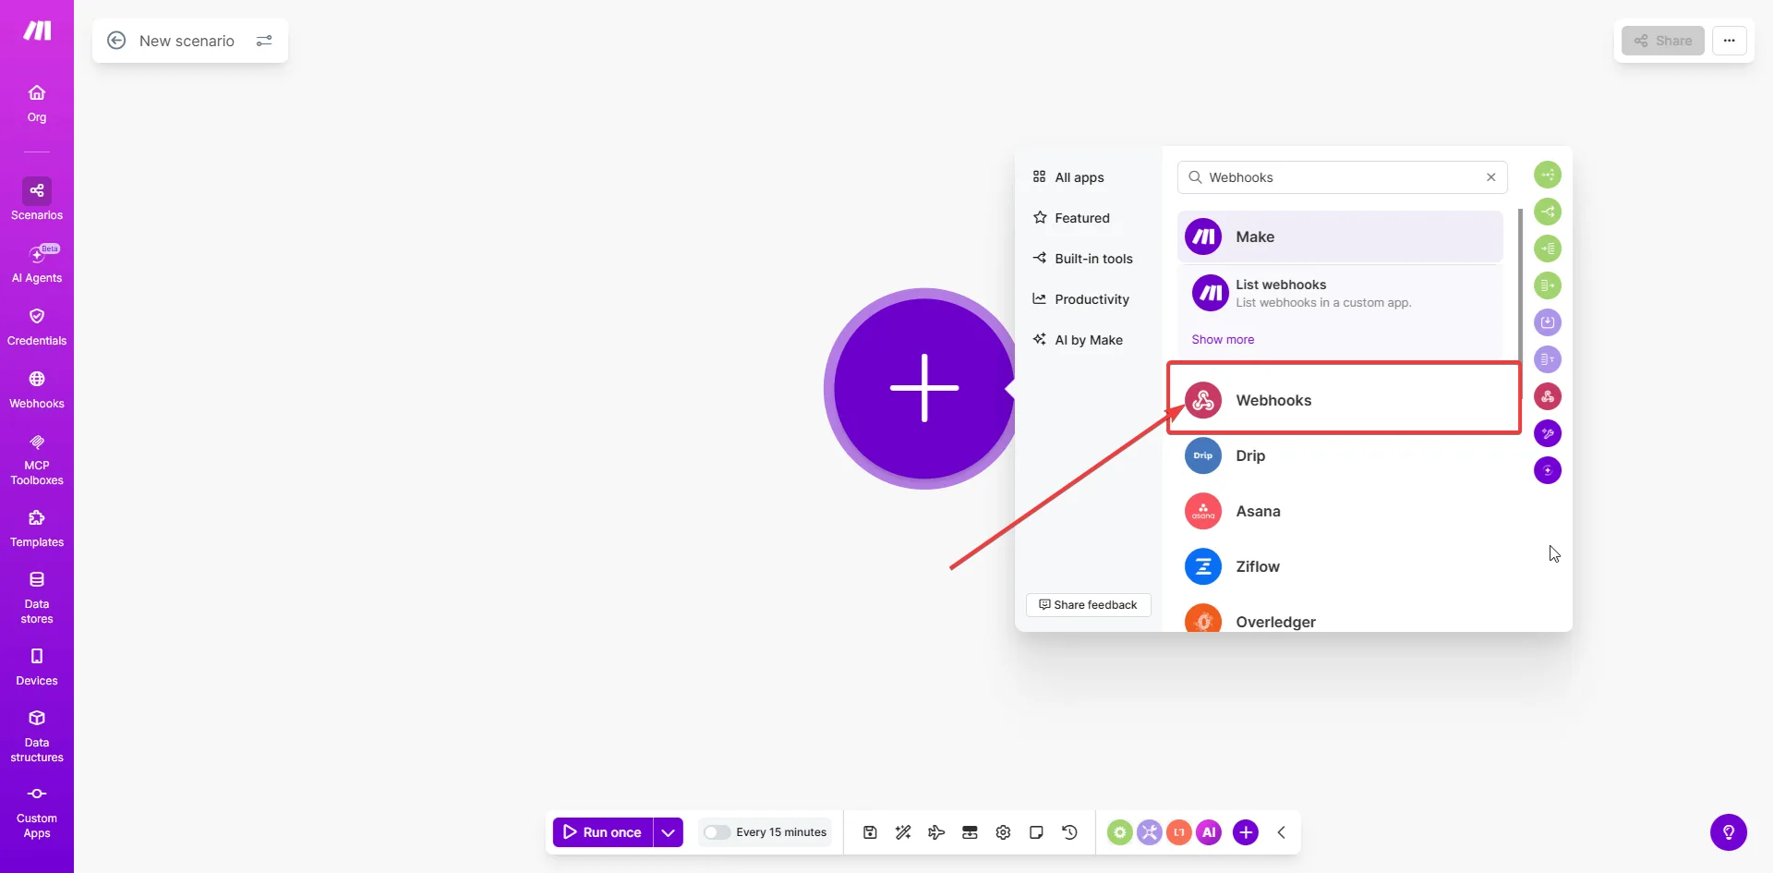Open Templates in sidebar
Screen dimensions: 1773x873
click(x=37, y=527)
